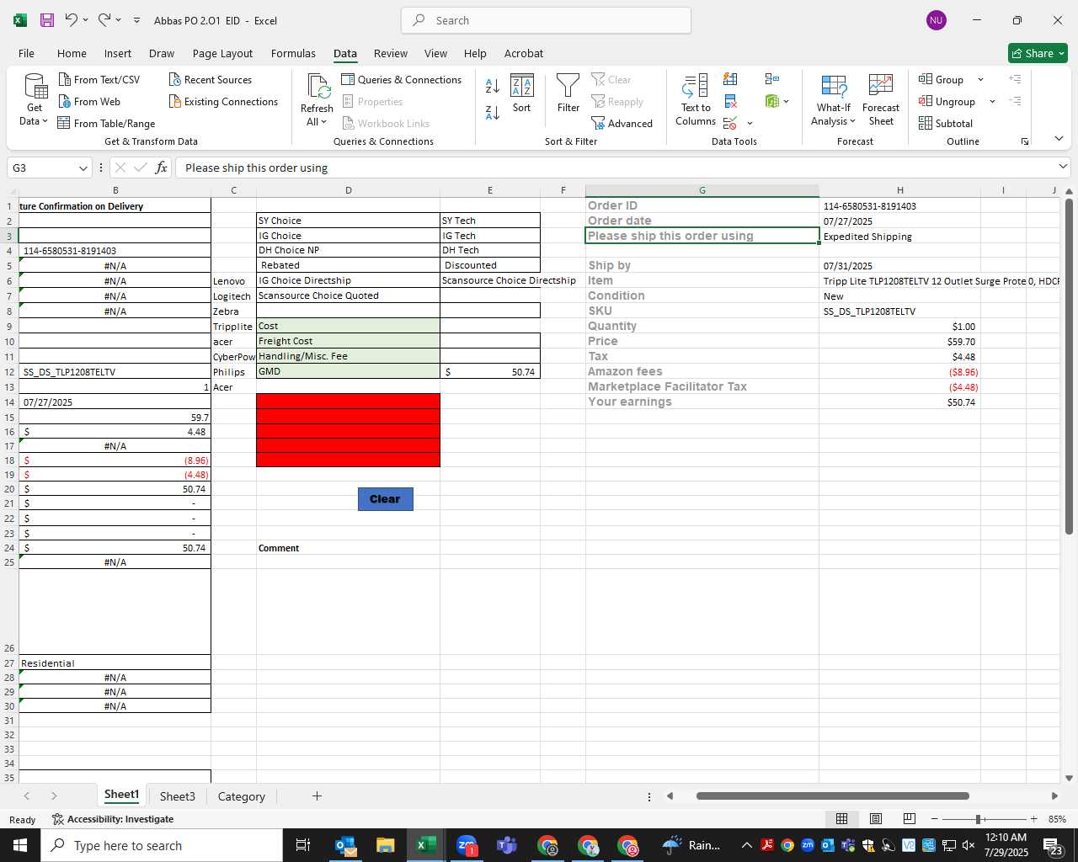Click the Insert Function fx button
1078x862 pixels.
coord(161,168)
